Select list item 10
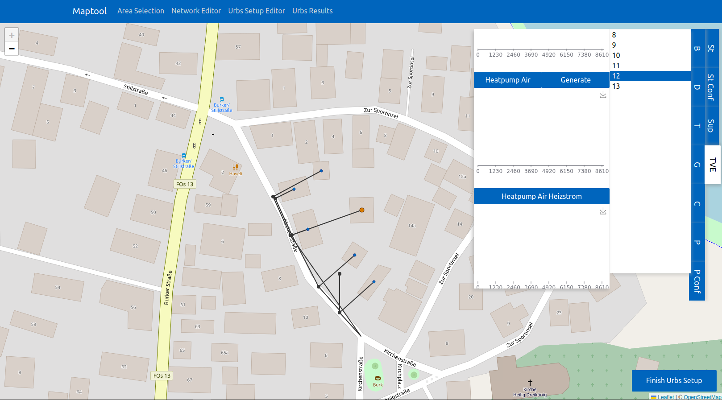The width and height of the screenshot is (722, 400). pos(650,55)
